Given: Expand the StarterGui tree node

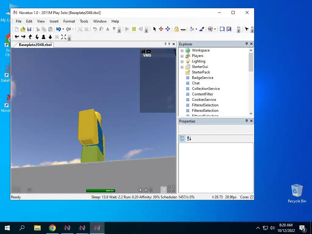Looking at the screenshot, I should tap(182, 67).
